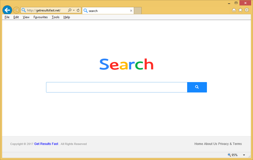Viewport: 253px width, 160px height.
Task: Click the colorful Search logo
Action: point(126,64)
